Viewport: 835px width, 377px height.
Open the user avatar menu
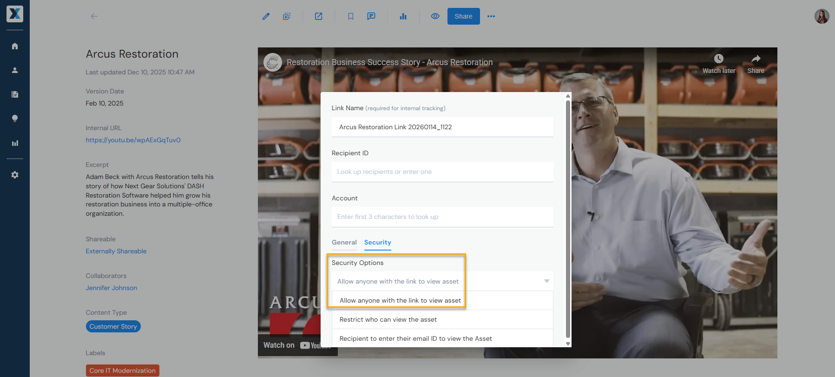pos(822,16)
